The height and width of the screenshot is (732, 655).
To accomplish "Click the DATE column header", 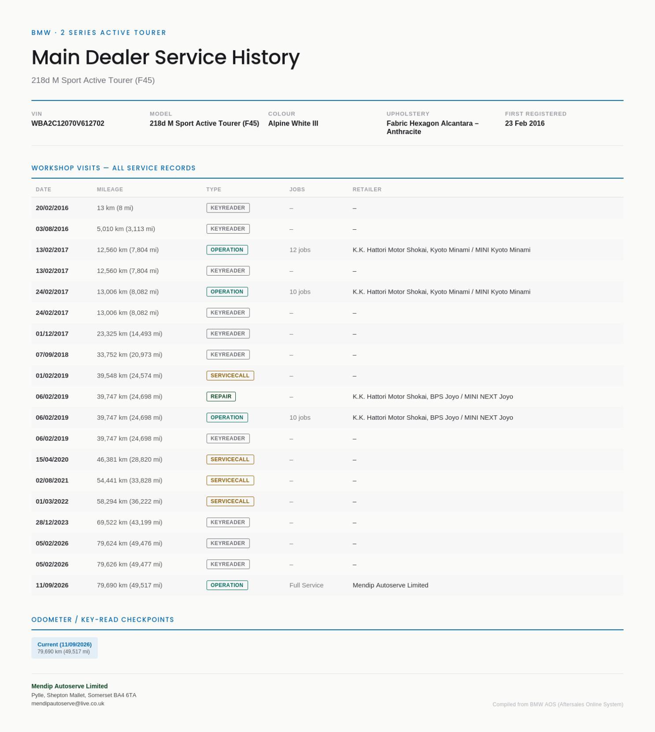I will [x=44, y=190].
